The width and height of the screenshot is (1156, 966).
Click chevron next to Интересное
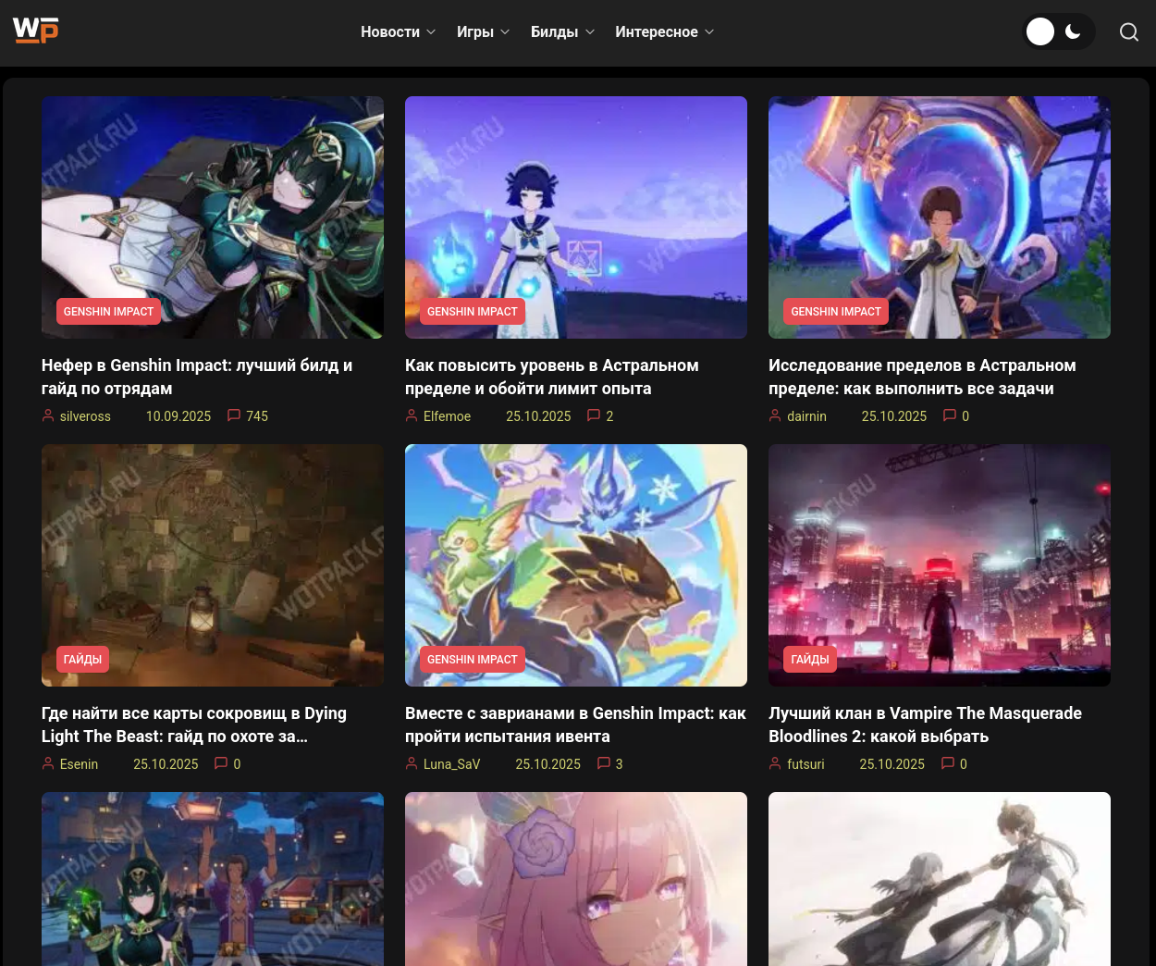(x=709, y=32)
